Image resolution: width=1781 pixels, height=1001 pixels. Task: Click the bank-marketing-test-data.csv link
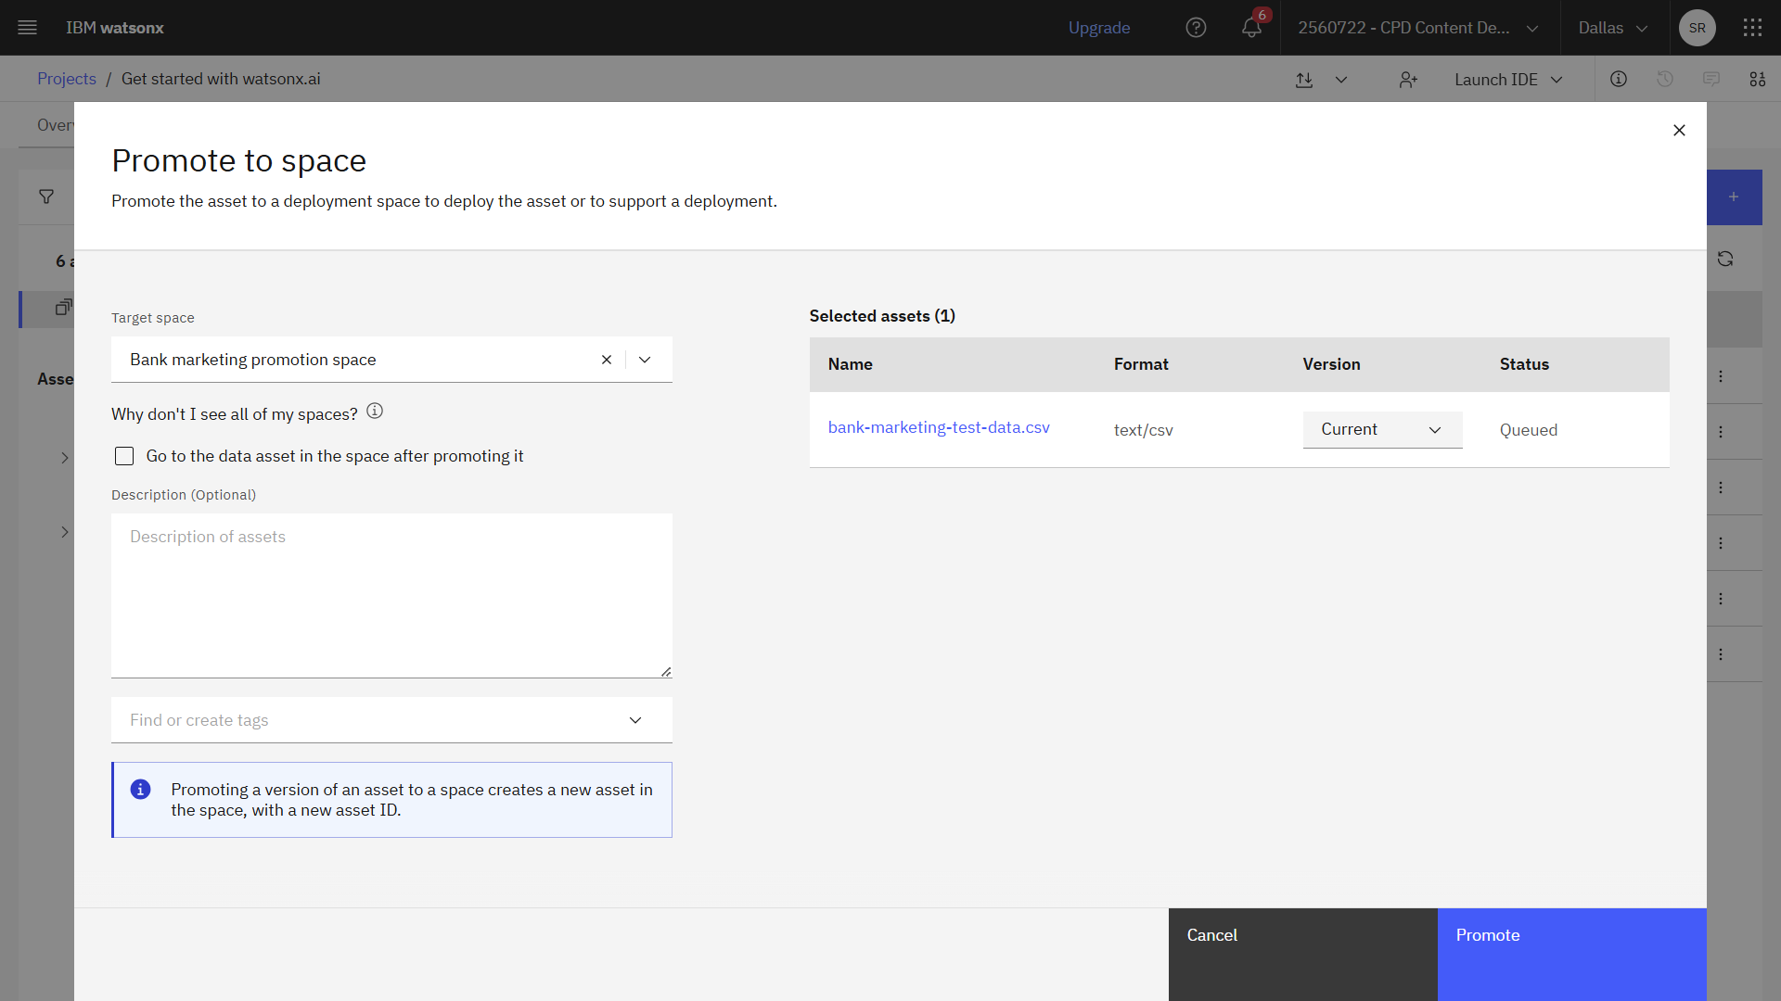click(938, 426)
